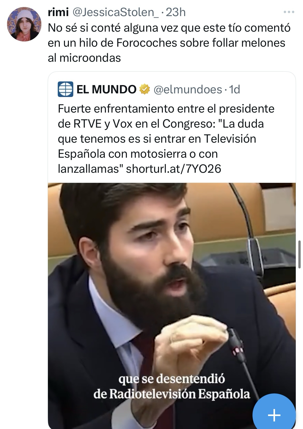Click the gold verified badge
Image resolution: width=303 pixels, height=429 pixels.
point(145,89)
